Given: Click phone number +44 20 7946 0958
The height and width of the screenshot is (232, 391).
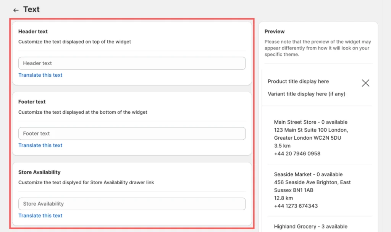Looking at the screenshot, I should (x=297, y=153).
